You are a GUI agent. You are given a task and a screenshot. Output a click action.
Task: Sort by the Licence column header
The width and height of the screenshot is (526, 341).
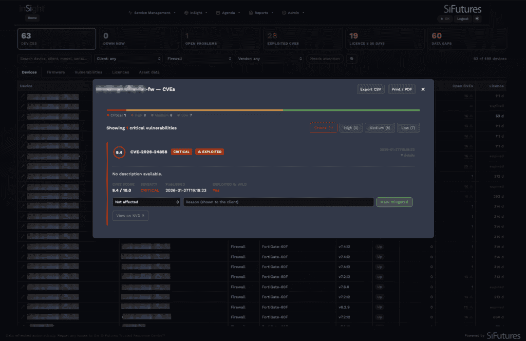[496, 86]
